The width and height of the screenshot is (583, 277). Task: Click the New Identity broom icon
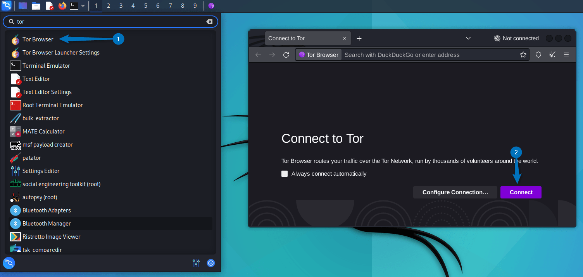pyautogui.click(x=552, y=55)
